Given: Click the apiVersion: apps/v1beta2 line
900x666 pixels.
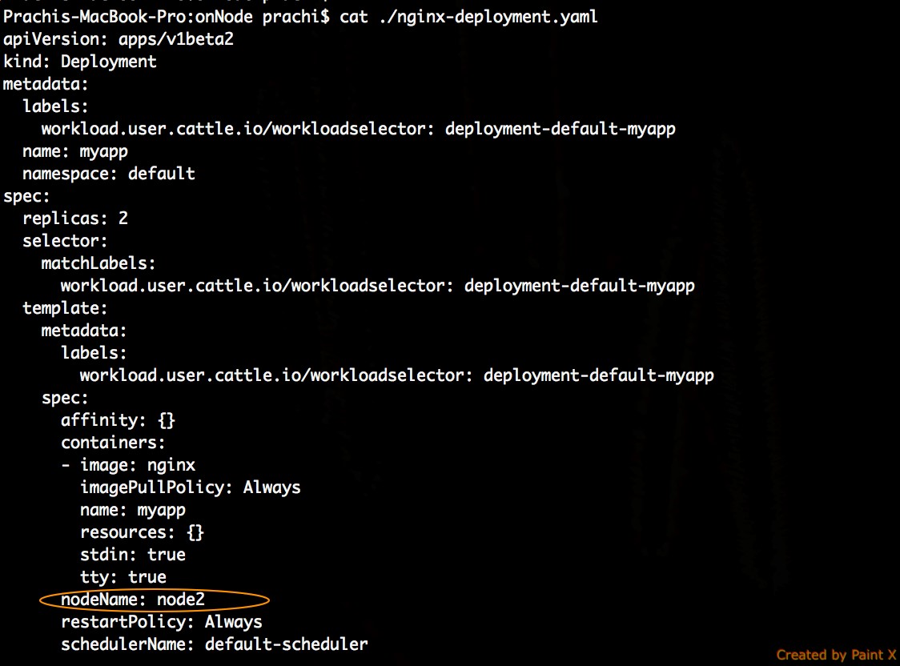Looking at the screenshot, I should (119, 39).
